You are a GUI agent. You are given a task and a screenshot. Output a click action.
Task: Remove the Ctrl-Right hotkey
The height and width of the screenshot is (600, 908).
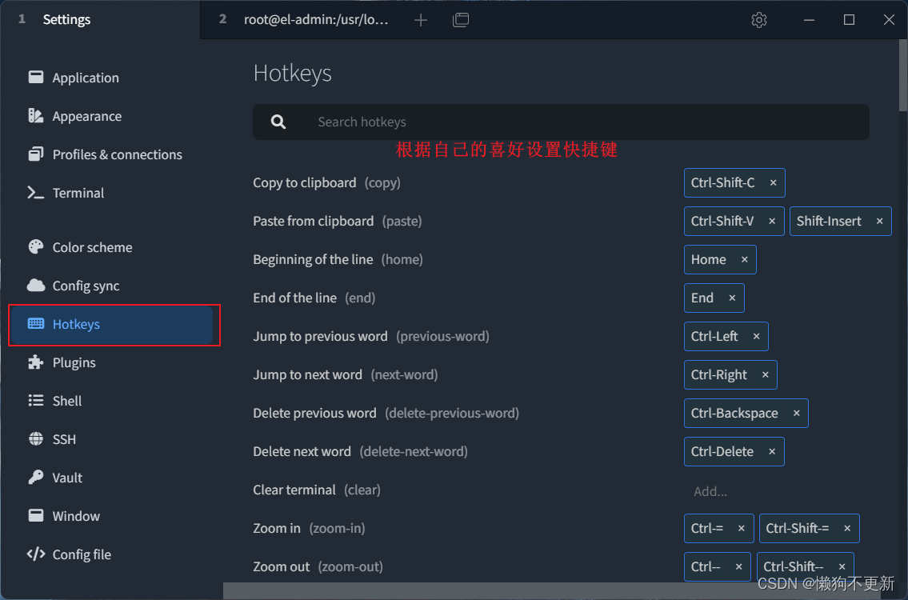[766, 374]
